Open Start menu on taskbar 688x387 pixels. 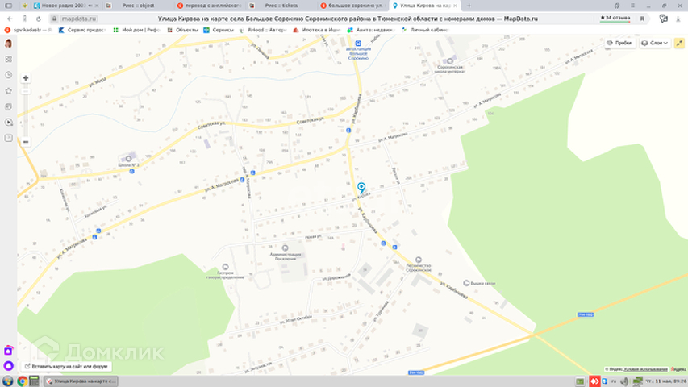(7, 381)
